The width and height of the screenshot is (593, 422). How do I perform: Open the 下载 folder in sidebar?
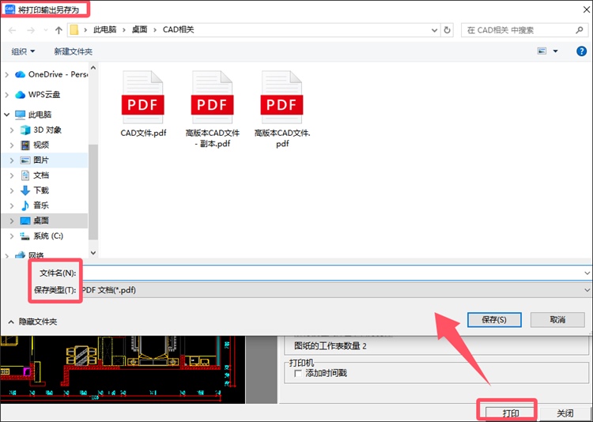point(40,190)
